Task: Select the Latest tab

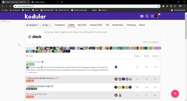Action: (x=71, y=25)
